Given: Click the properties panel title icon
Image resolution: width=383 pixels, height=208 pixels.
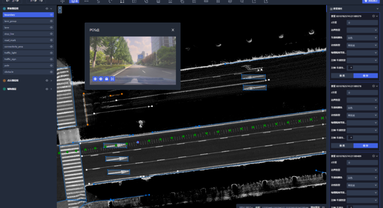Looking at the screenshot, I should 331,9.
